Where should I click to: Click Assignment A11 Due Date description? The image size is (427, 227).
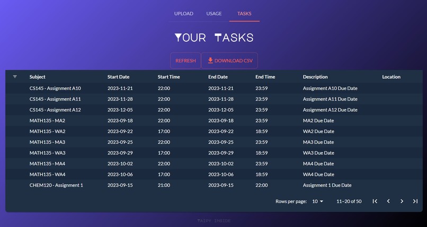(330, 99)
